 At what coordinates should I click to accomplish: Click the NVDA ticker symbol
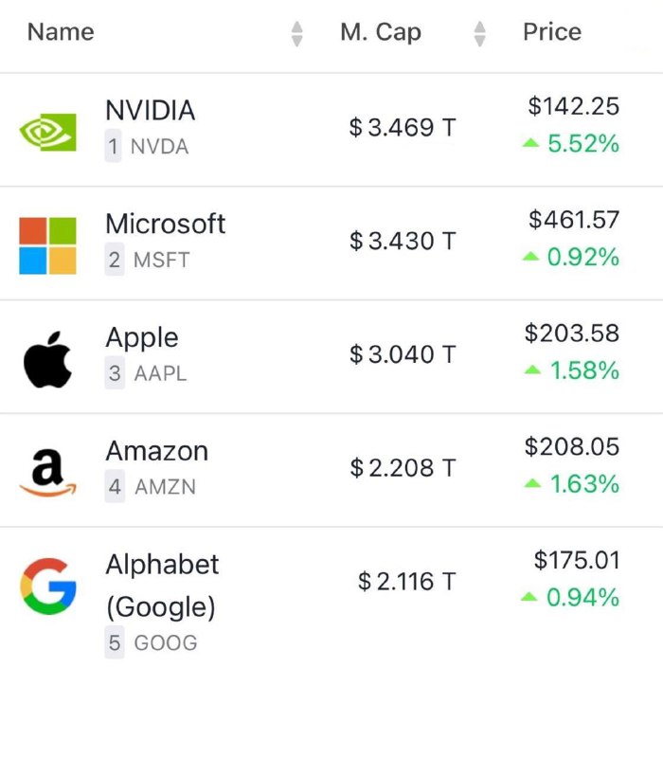pyautogui.click(x=159, y=147)
